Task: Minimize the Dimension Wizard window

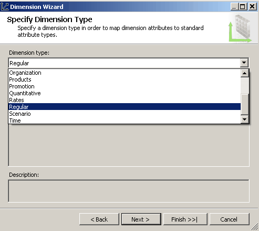Action: tap(234, 7)
